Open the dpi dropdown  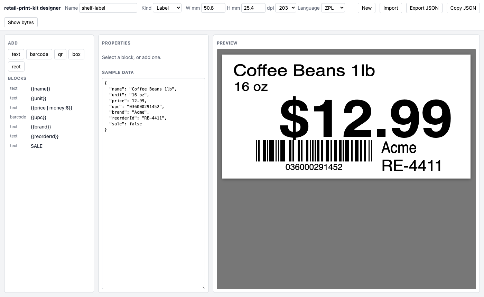[286, 8]
